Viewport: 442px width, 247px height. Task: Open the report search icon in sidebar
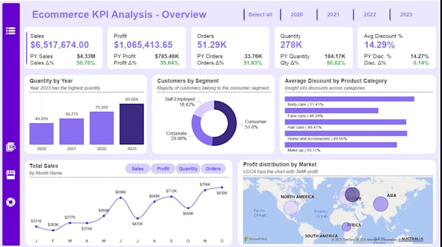11,147
